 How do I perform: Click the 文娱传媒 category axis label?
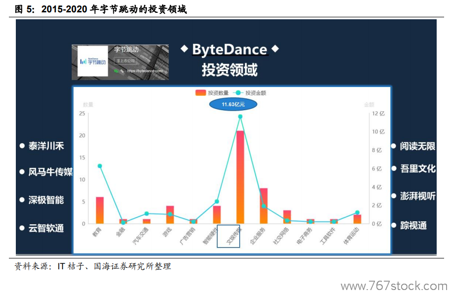[234, 236]
